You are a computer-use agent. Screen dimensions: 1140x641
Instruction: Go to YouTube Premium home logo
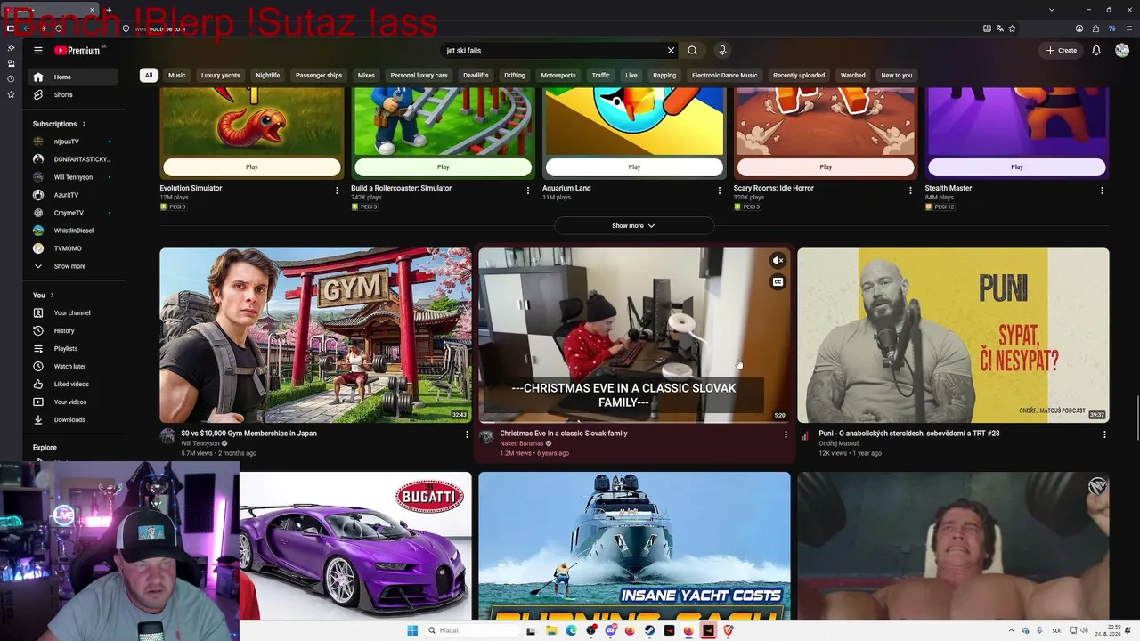tap(77, 51)
